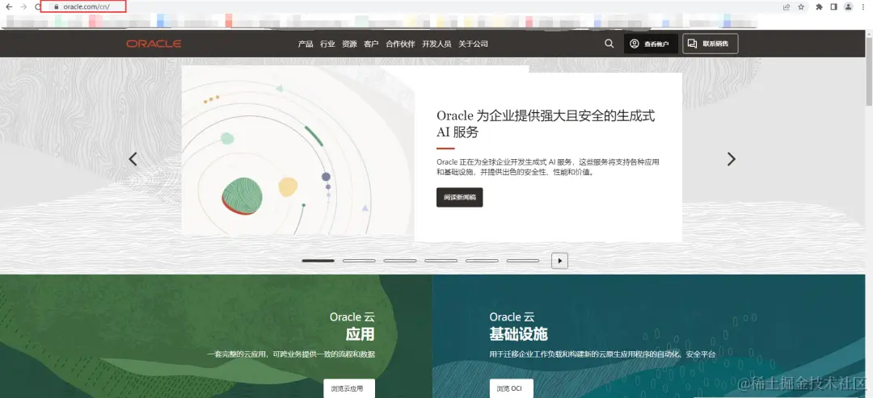This screenshot has width=873, height=398.
Task: Click the 浏览 OCI button
Action: 511,388
